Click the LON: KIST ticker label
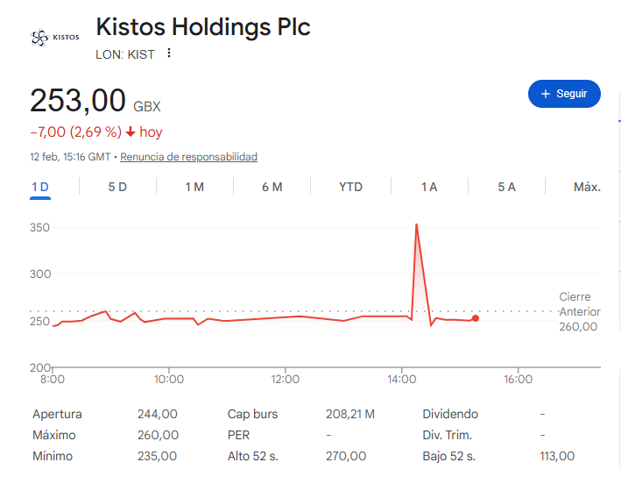 (x=124, y=54)
